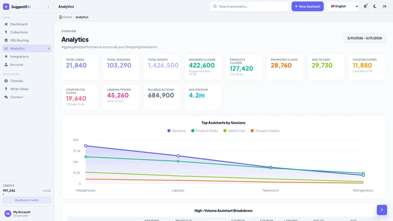Screen dimensions: 393x221
Task: Focus the Search assistants field
Action: (249, 6)
